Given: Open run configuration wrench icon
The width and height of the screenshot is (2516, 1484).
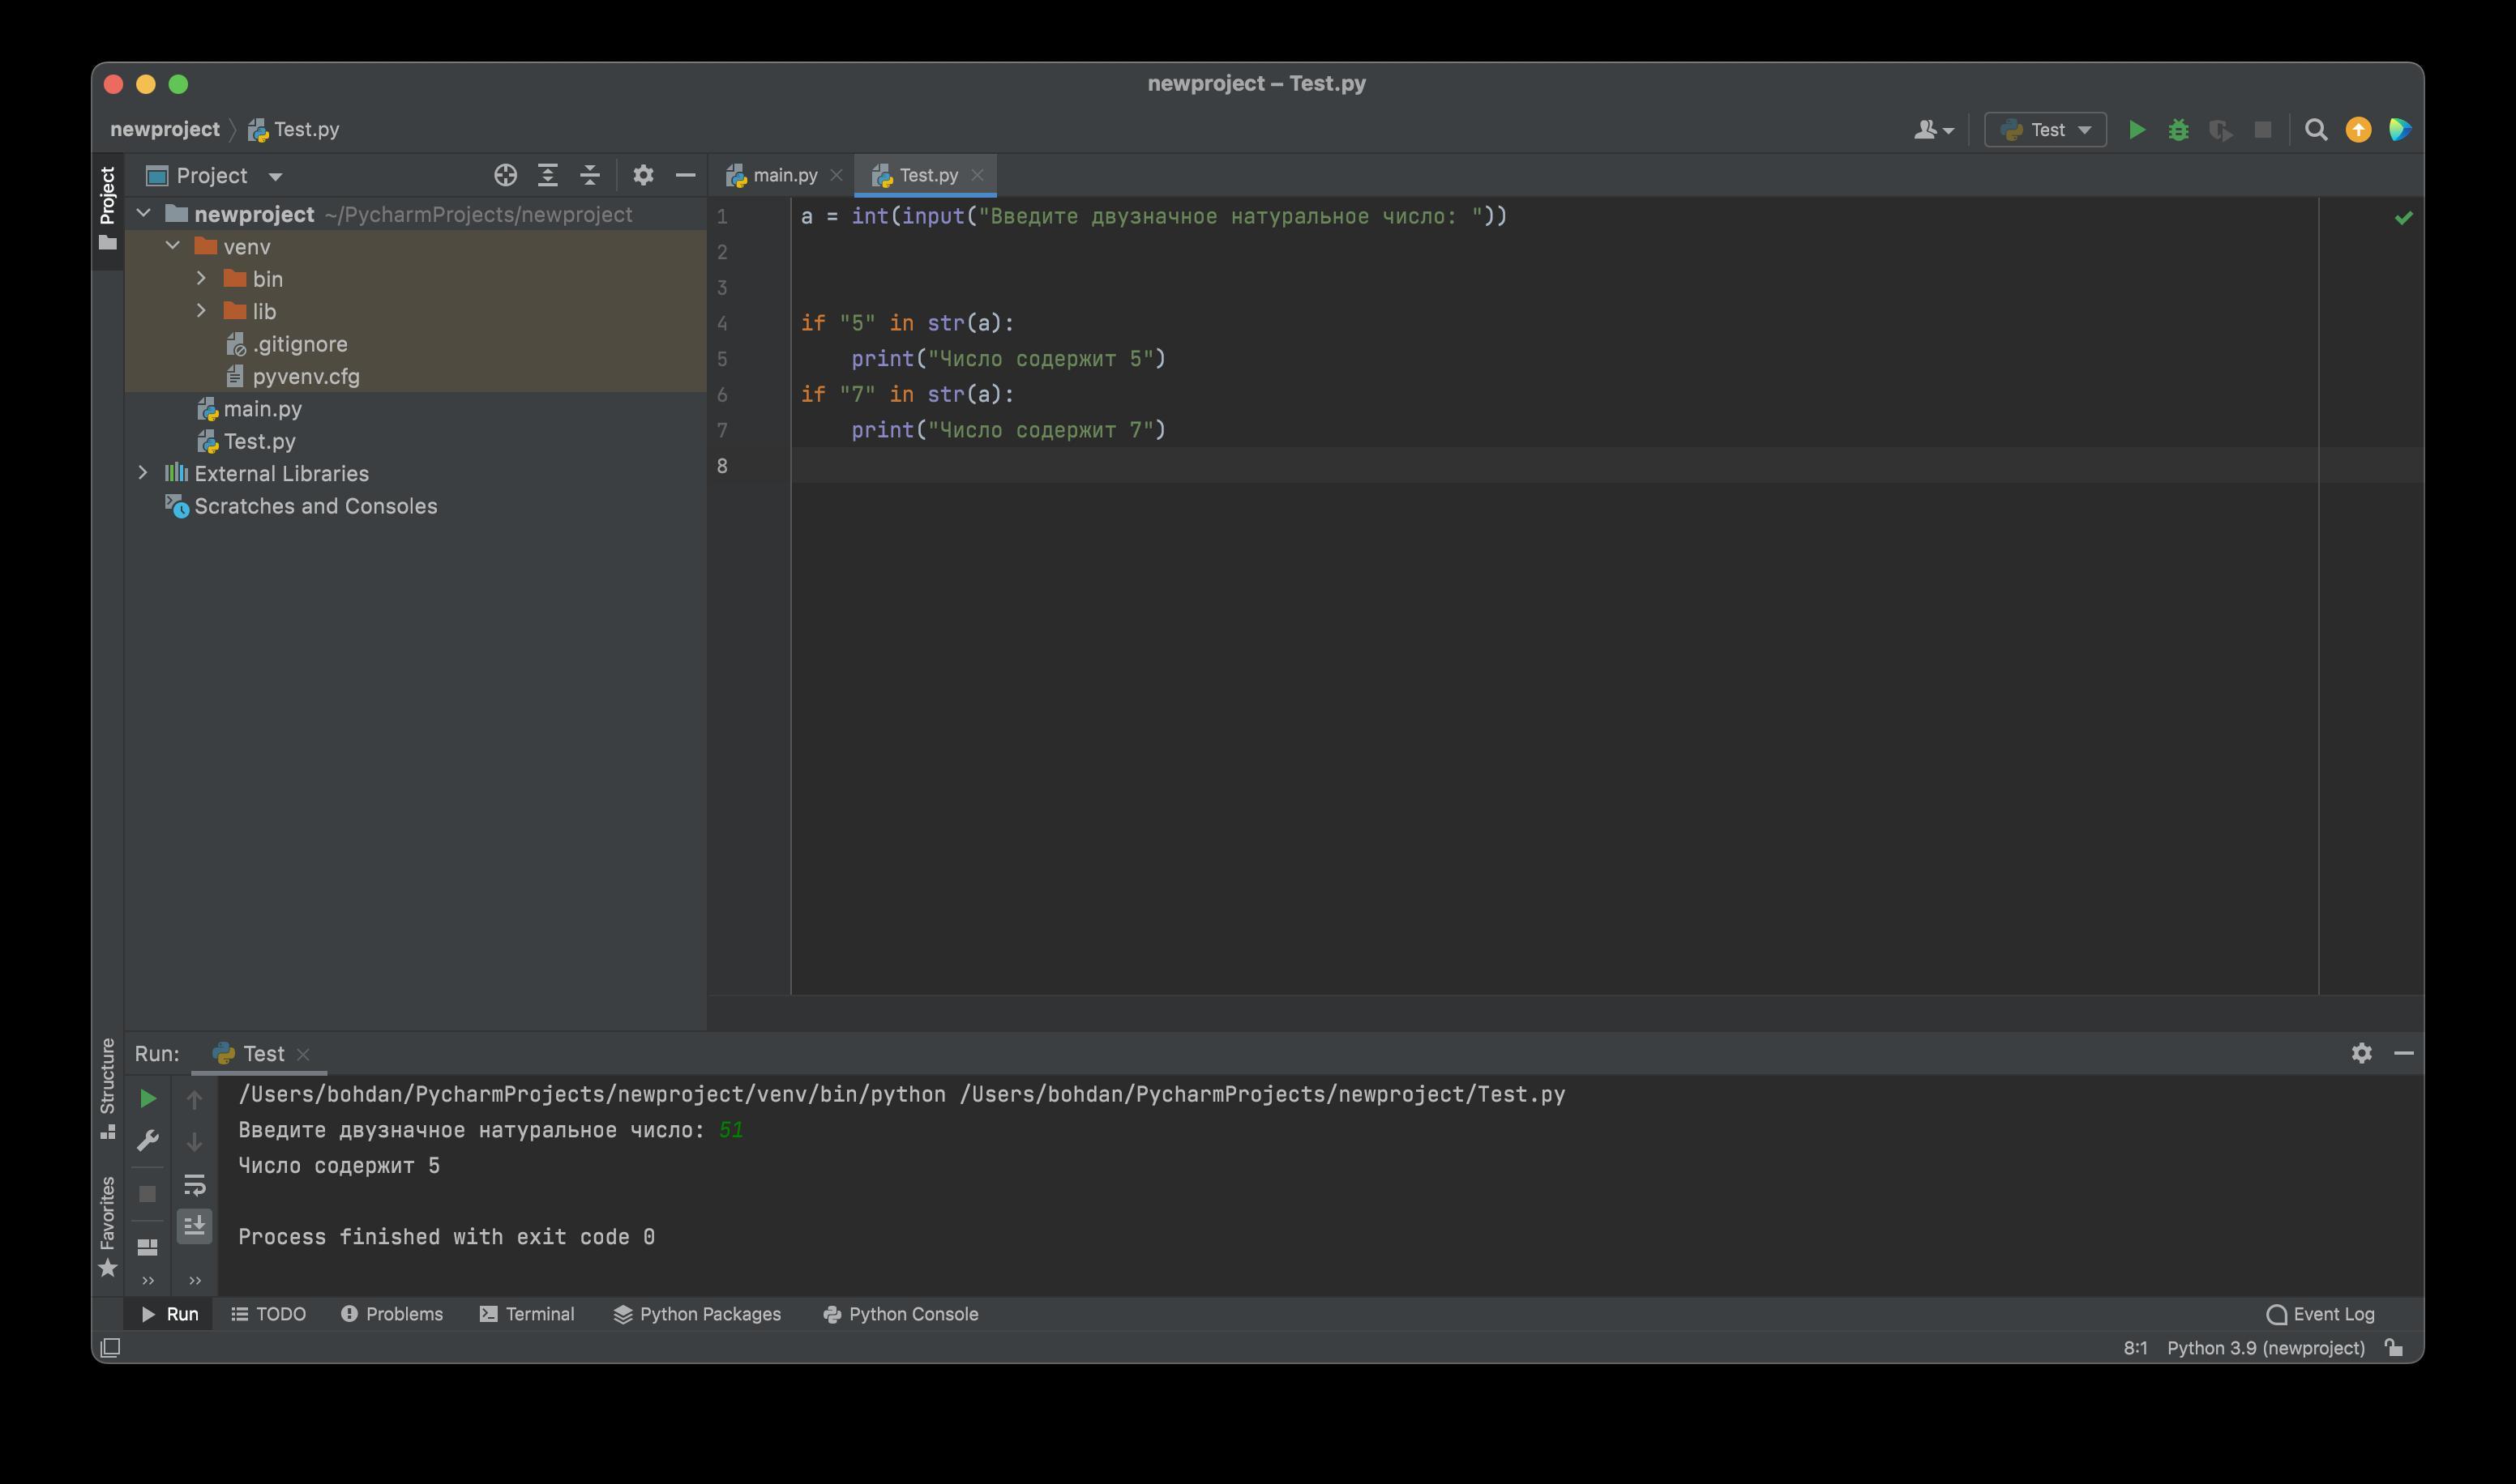Looking at the screenshot, I should point(147,1141).
